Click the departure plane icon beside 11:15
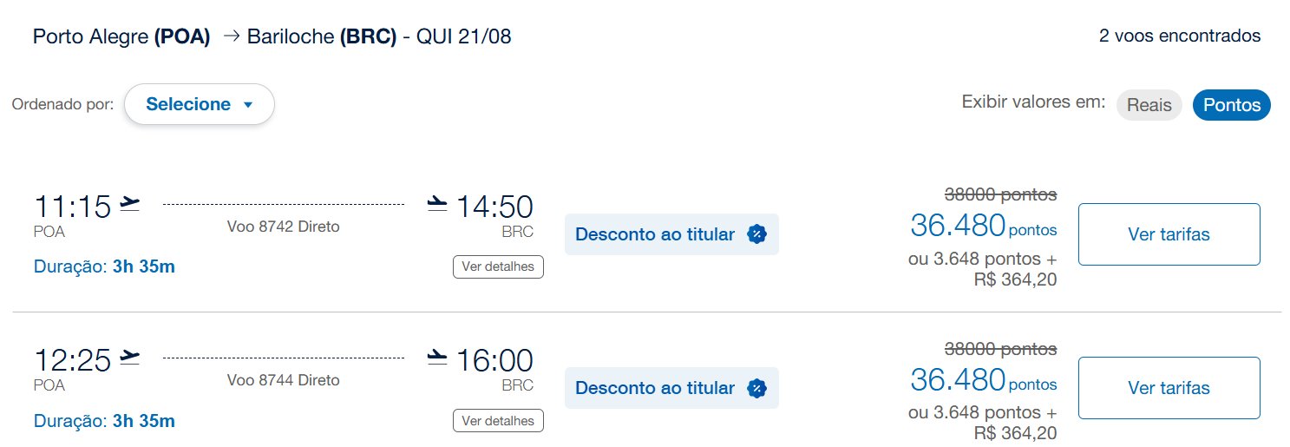Image resolution: width=1290 pixels, height=447 pixels. pyautogui.click(x=129, y=204)
